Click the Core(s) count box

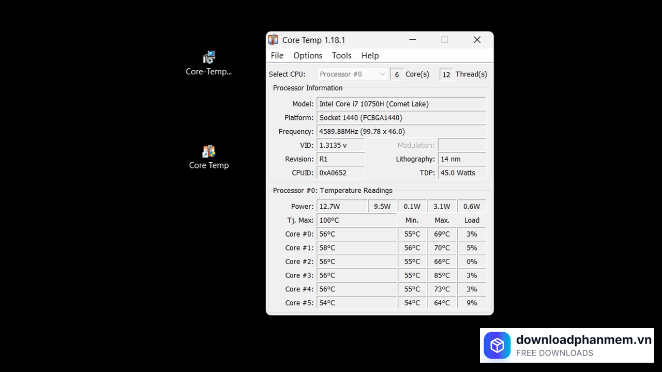pyautogui.click(x=396, y=74)
